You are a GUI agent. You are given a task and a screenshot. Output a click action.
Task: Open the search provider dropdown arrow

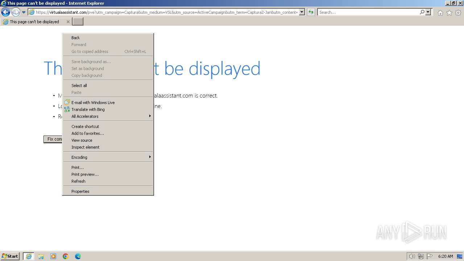pos(428,12)
